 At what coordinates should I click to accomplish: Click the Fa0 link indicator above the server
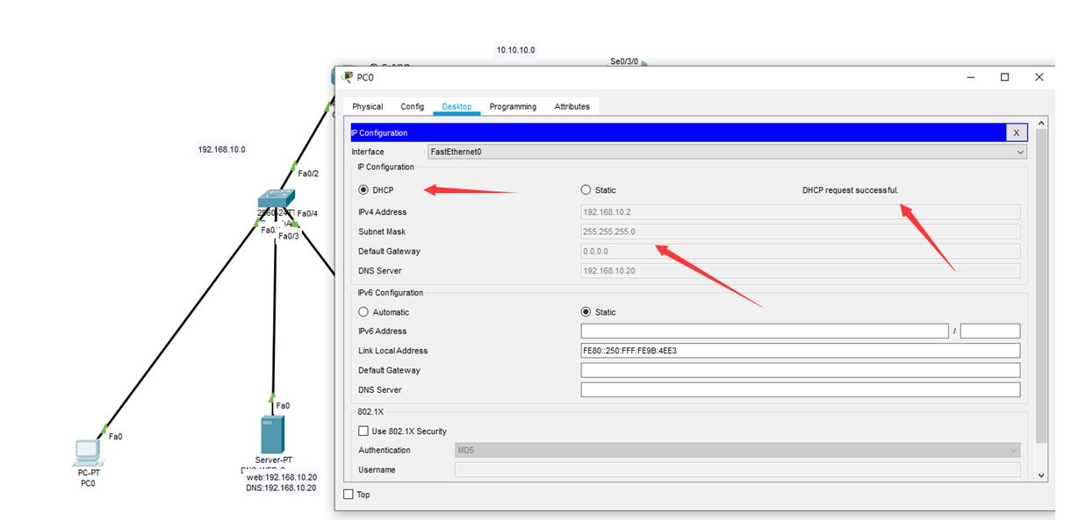pos(272,398)
